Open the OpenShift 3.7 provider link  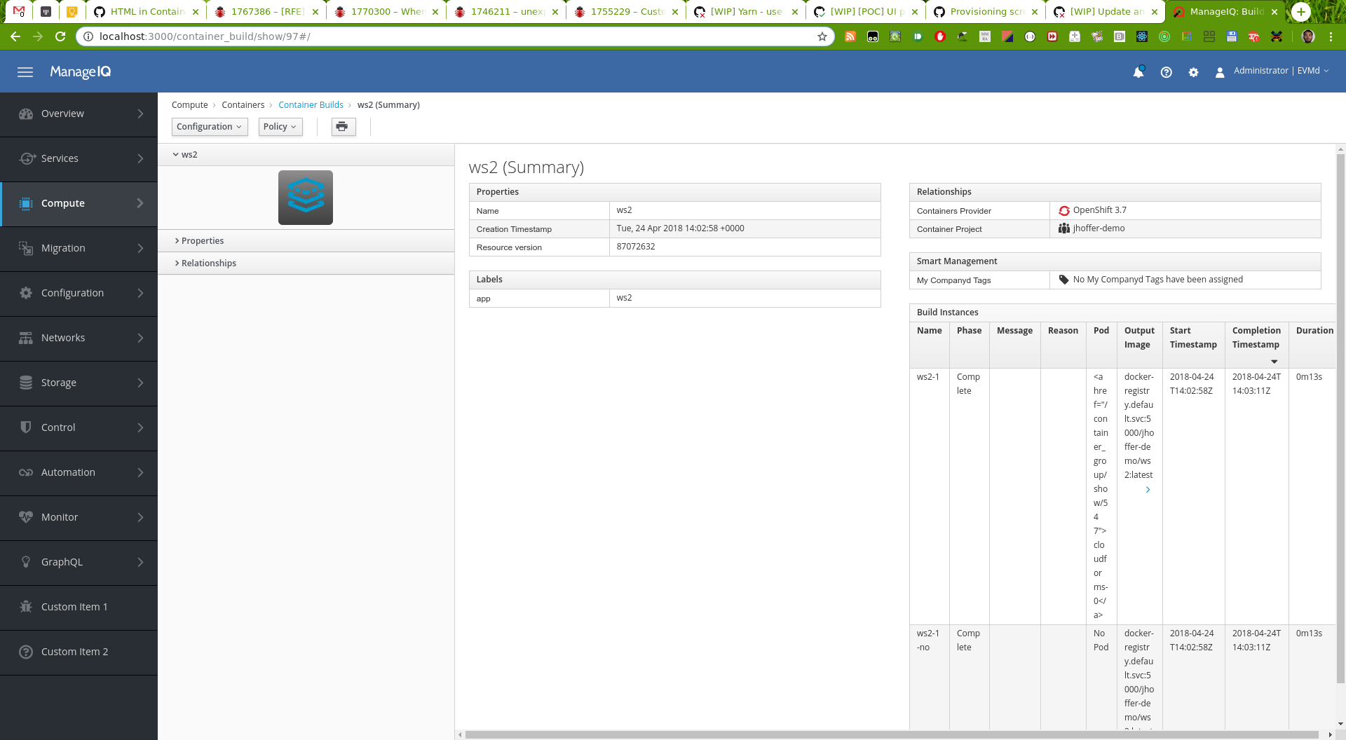pyautogui.click(x=1099, y=210)
